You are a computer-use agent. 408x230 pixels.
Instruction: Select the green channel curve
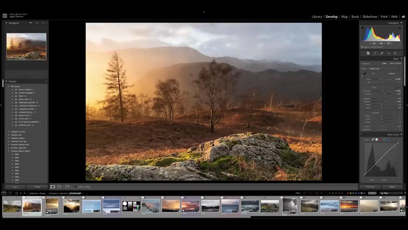click(384, 139)
